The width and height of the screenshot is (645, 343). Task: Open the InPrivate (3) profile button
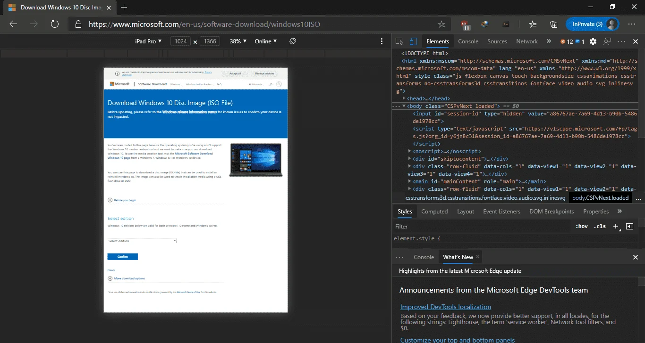(x=593, y=24)
